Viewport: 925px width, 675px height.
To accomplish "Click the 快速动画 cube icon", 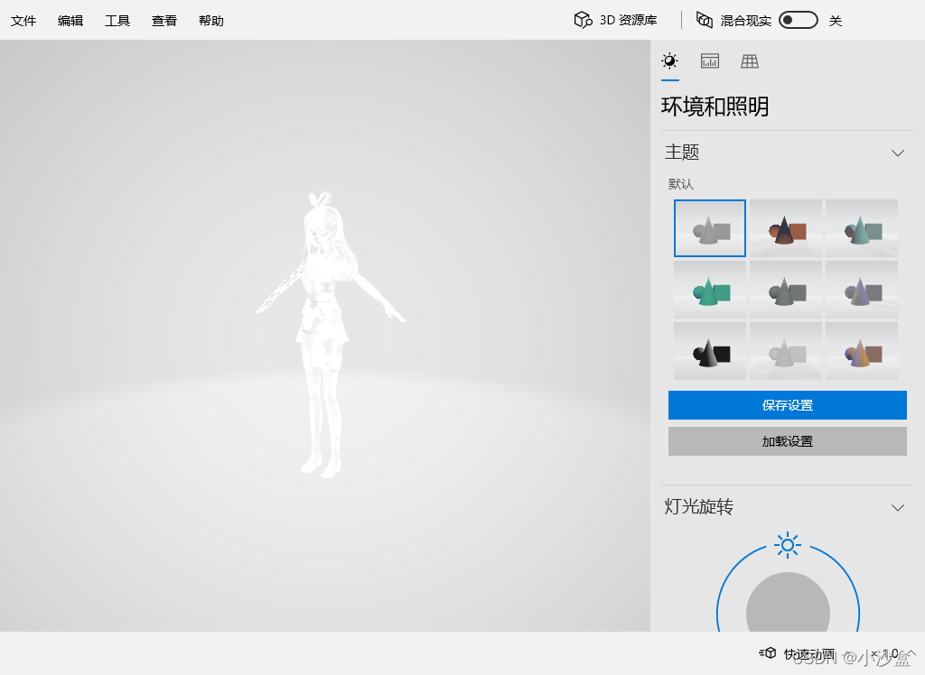I will click(x=768, y=653).
